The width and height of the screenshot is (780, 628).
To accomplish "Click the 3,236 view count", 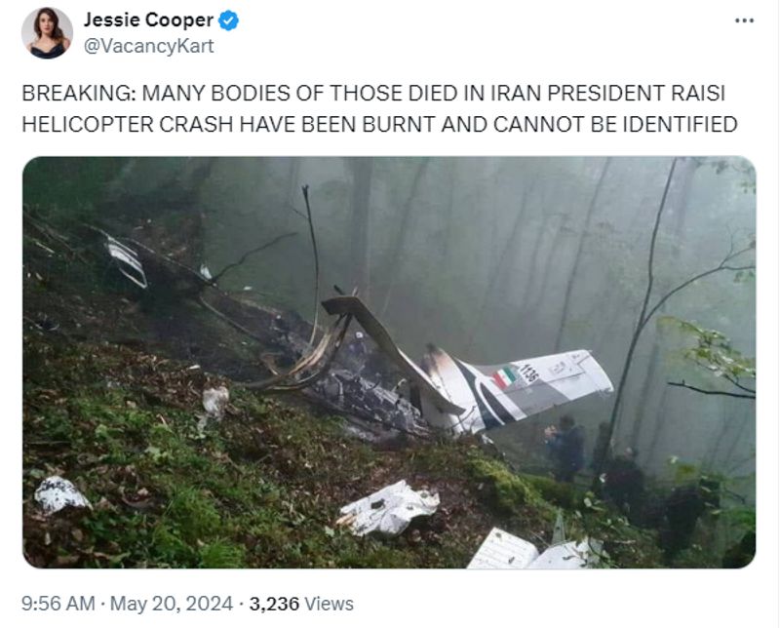I will pos(274,605).
